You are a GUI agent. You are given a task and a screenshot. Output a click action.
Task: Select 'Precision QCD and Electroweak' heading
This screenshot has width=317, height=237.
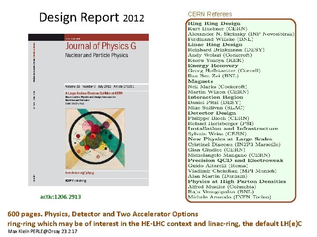click(x=235, y=160)
